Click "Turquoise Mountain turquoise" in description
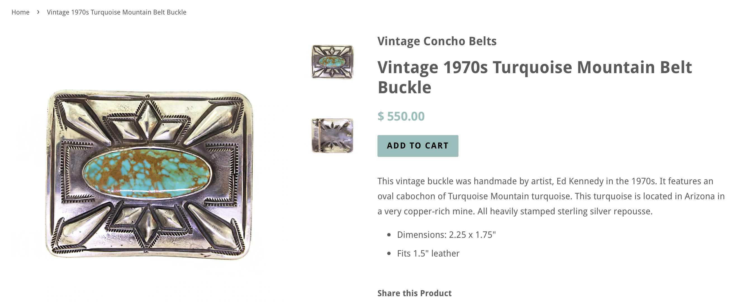 (x=510, y=196)
